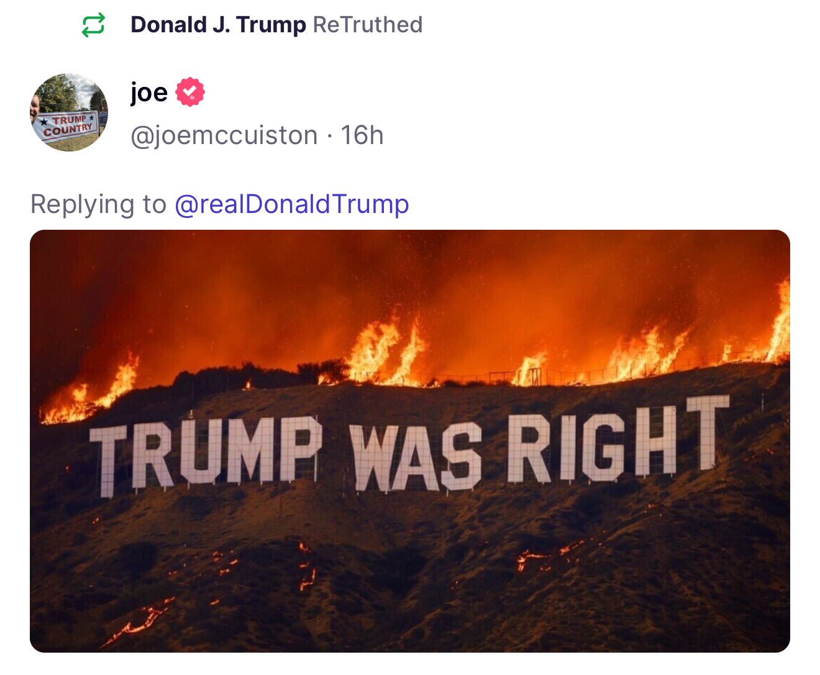This screenshot has width=820, height=675.
Task: Open Donald J. Trump's profile name
Action: click(x=218, y=25)
